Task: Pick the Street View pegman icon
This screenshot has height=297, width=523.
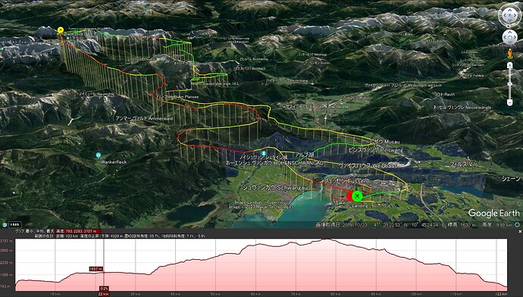Action: [x=509, y=53]
